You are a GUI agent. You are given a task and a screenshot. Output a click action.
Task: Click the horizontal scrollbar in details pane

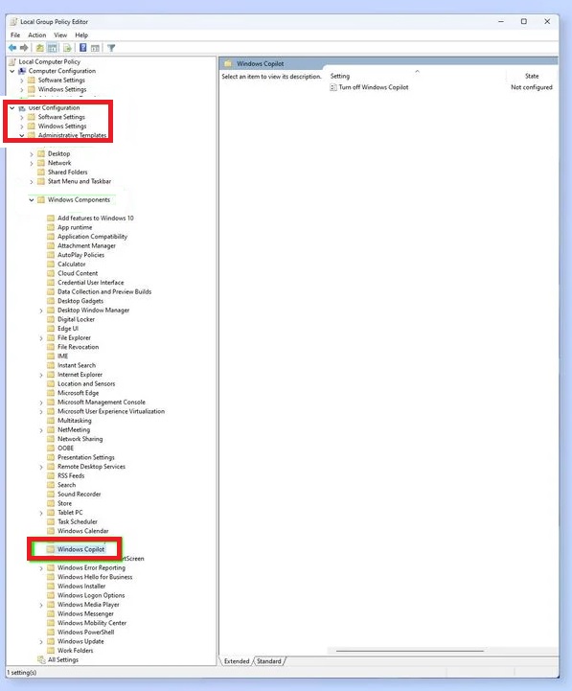(x=410, y=651)
